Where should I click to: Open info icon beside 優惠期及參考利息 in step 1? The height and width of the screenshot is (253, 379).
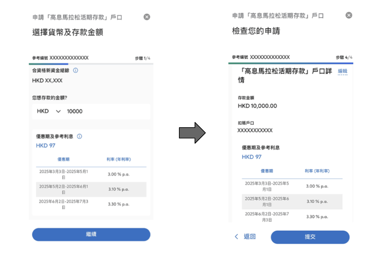coord(79,136)
